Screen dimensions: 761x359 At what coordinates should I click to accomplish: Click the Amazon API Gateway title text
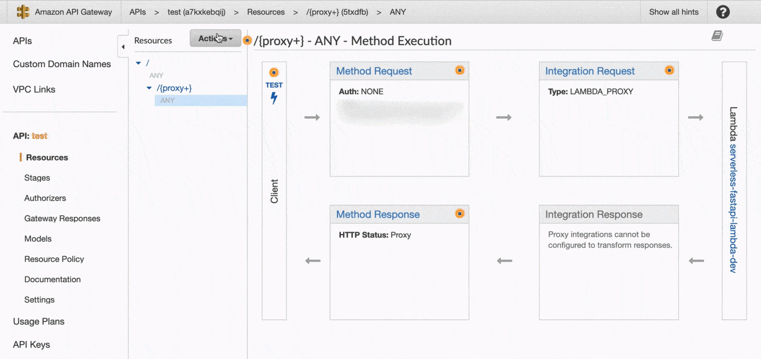(73, 12)
